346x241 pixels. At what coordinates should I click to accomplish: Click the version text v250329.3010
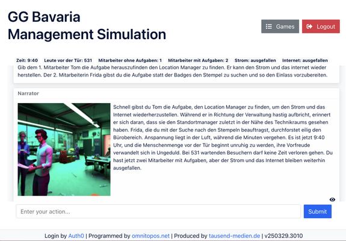tap(283, 236)
